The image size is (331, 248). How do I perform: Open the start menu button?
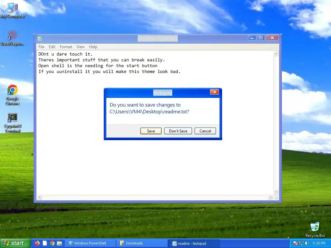[x=15, y=243]
